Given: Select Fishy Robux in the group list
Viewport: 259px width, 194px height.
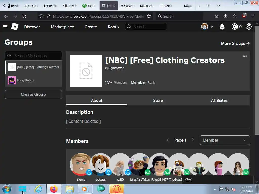Looking at the screenshot, I should (x=34, y=80).
